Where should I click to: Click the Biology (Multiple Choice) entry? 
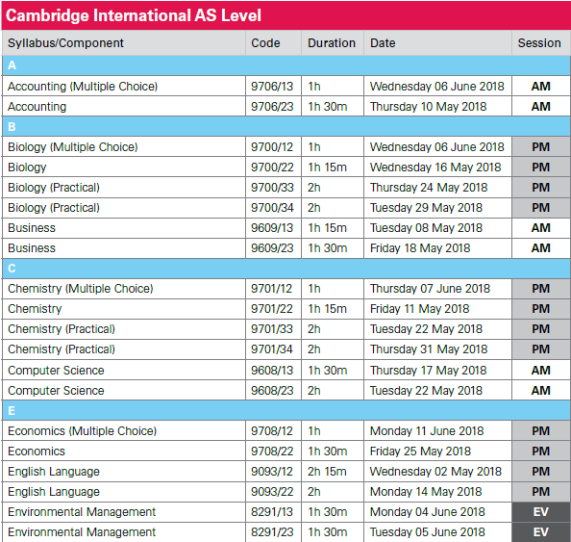tap(73, 147)
